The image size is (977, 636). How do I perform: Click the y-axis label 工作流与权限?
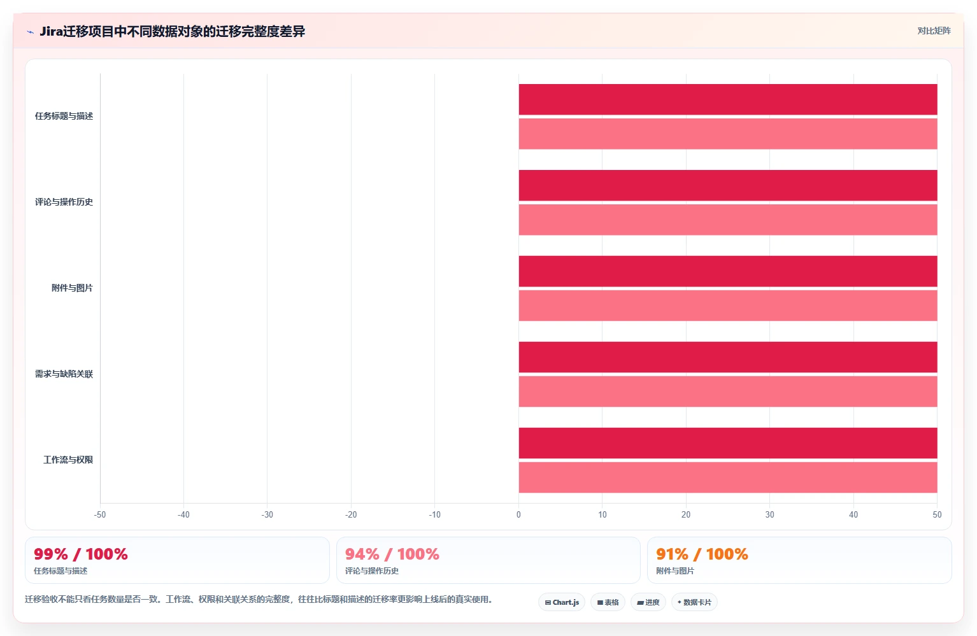click(x=68, y=460)
